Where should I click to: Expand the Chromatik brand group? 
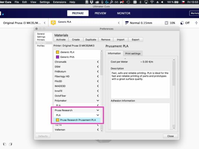[98, 62]
